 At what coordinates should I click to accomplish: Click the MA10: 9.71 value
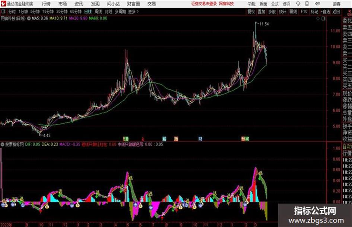(x=58, y=18)
